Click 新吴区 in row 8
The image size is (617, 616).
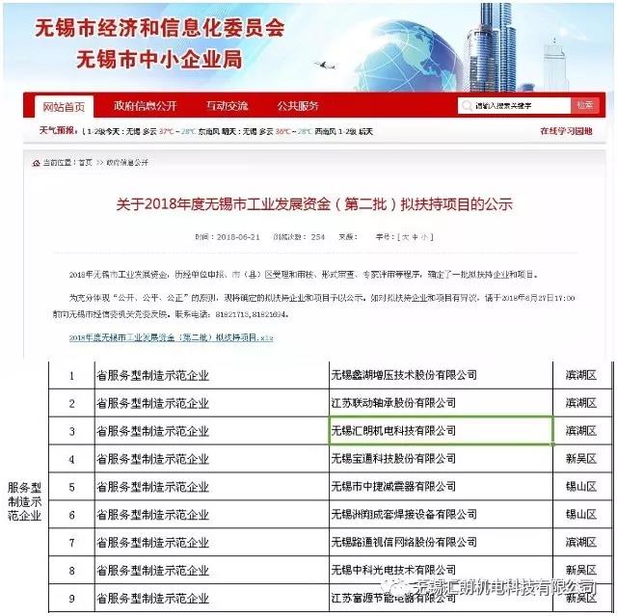(x=581, y=570)
